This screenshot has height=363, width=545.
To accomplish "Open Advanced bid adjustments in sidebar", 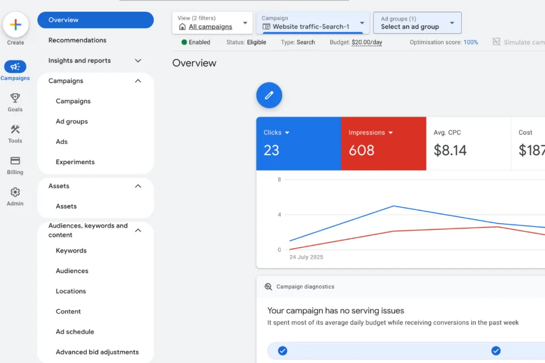I will (x=97, y=352).
